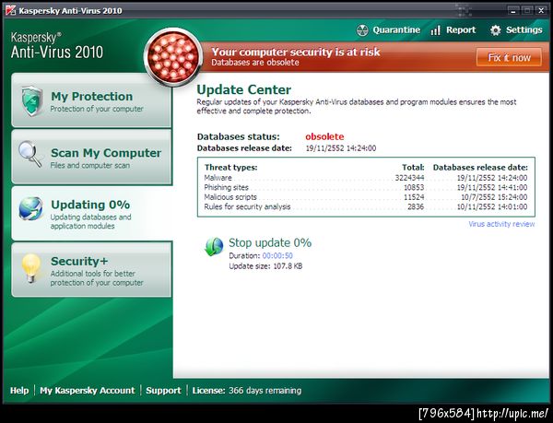This screenshot has height=423, width=553.
Task: Switch to Scan My Computer section
Action: 91,157
